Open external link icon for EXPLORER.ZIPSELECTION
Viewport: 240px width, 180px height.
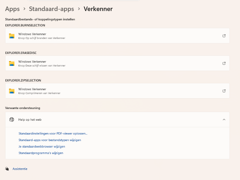(224, 91)
